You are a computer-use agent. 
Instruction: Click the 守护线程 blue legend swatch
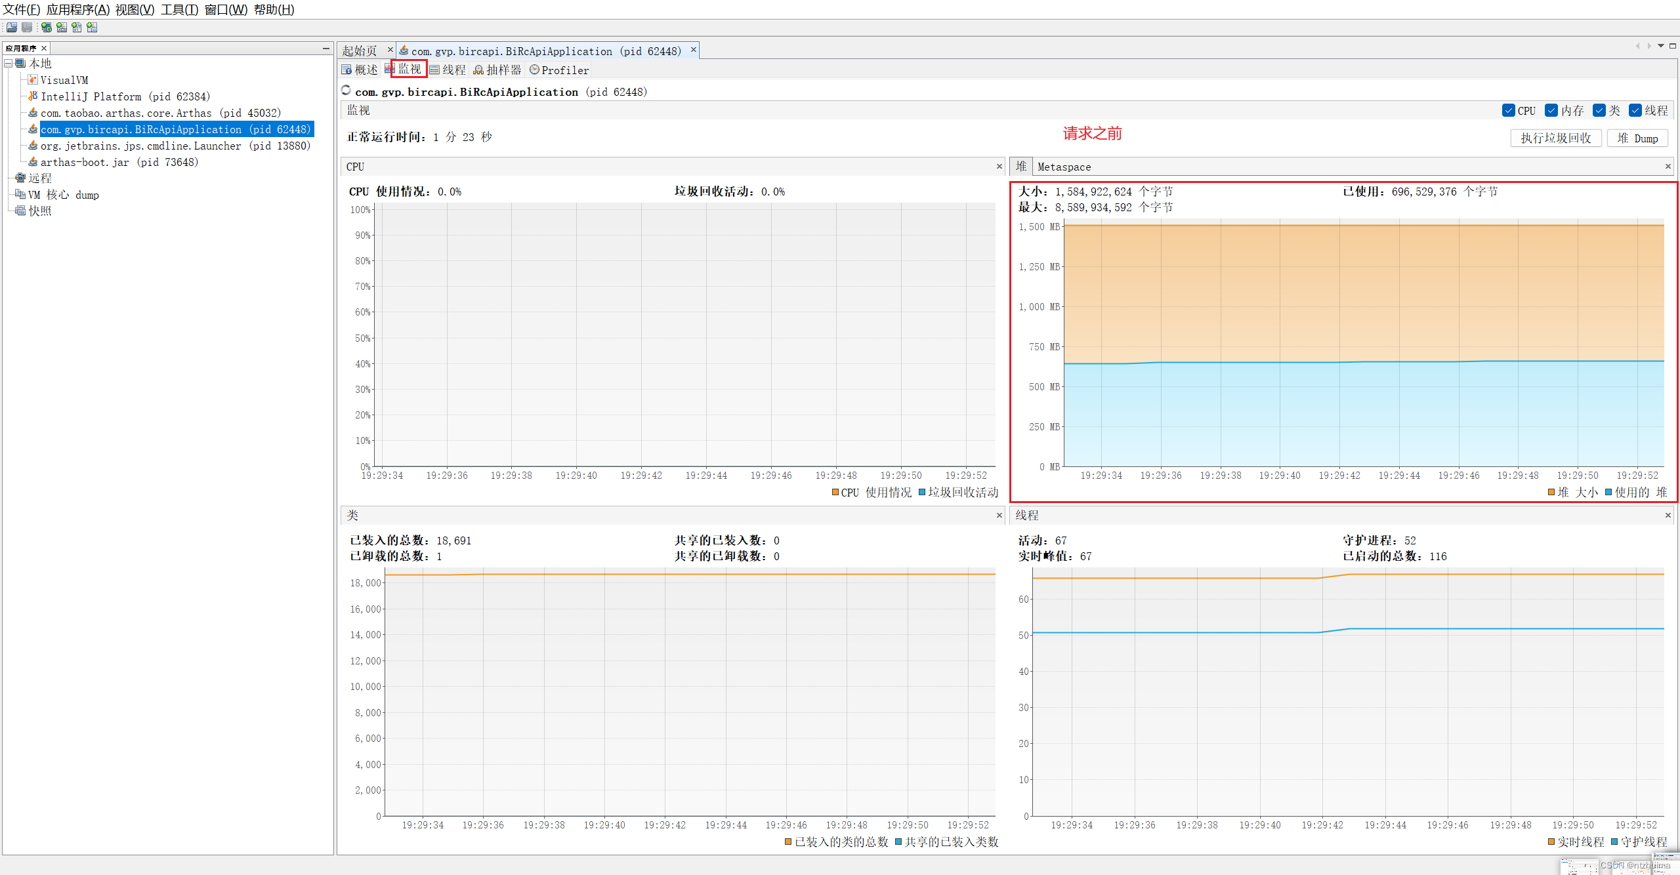click(1614, 842)
